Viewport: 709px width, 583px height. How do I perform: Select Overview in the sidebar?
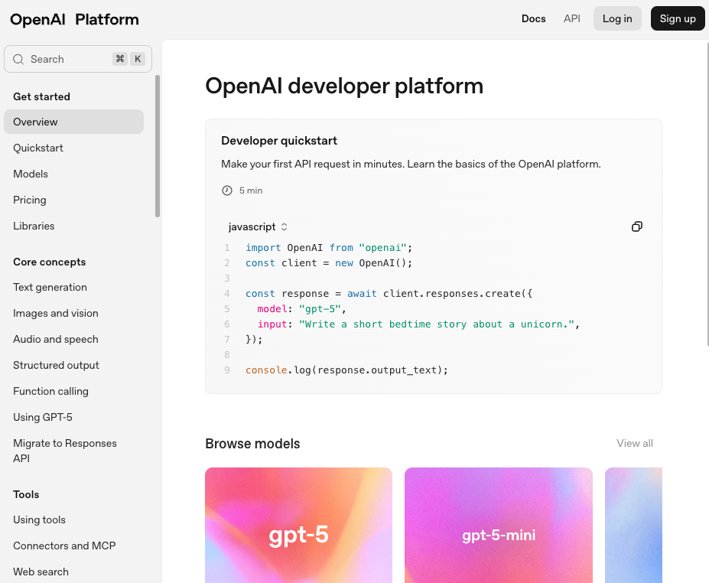(x=73, y=122)
